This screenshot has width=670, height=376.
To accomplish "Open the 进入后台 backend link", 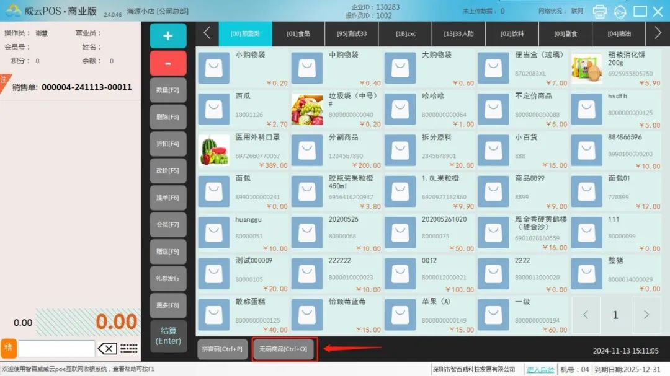I will click(x=540, y=370).
